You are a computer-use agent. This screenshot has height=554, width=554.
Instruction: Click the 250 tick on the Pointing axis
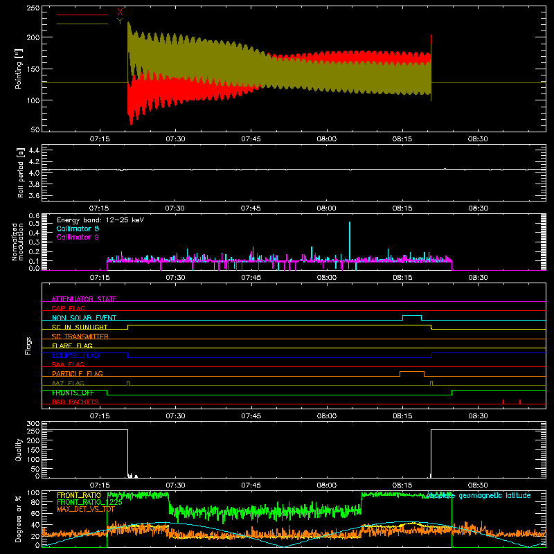(x=33, y=8)
